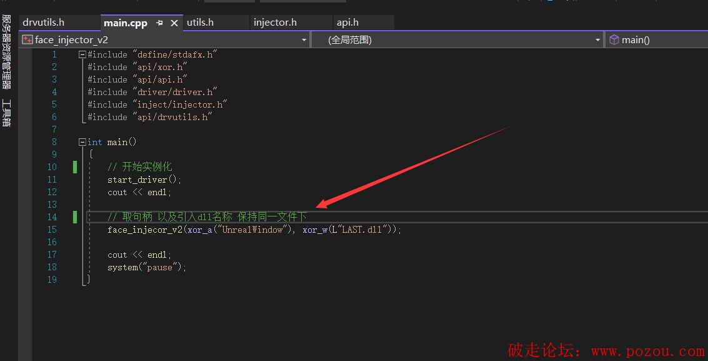Click the face_injector_v2 project icon
This screenshot has height=361, width=708.
pos(27,39)
